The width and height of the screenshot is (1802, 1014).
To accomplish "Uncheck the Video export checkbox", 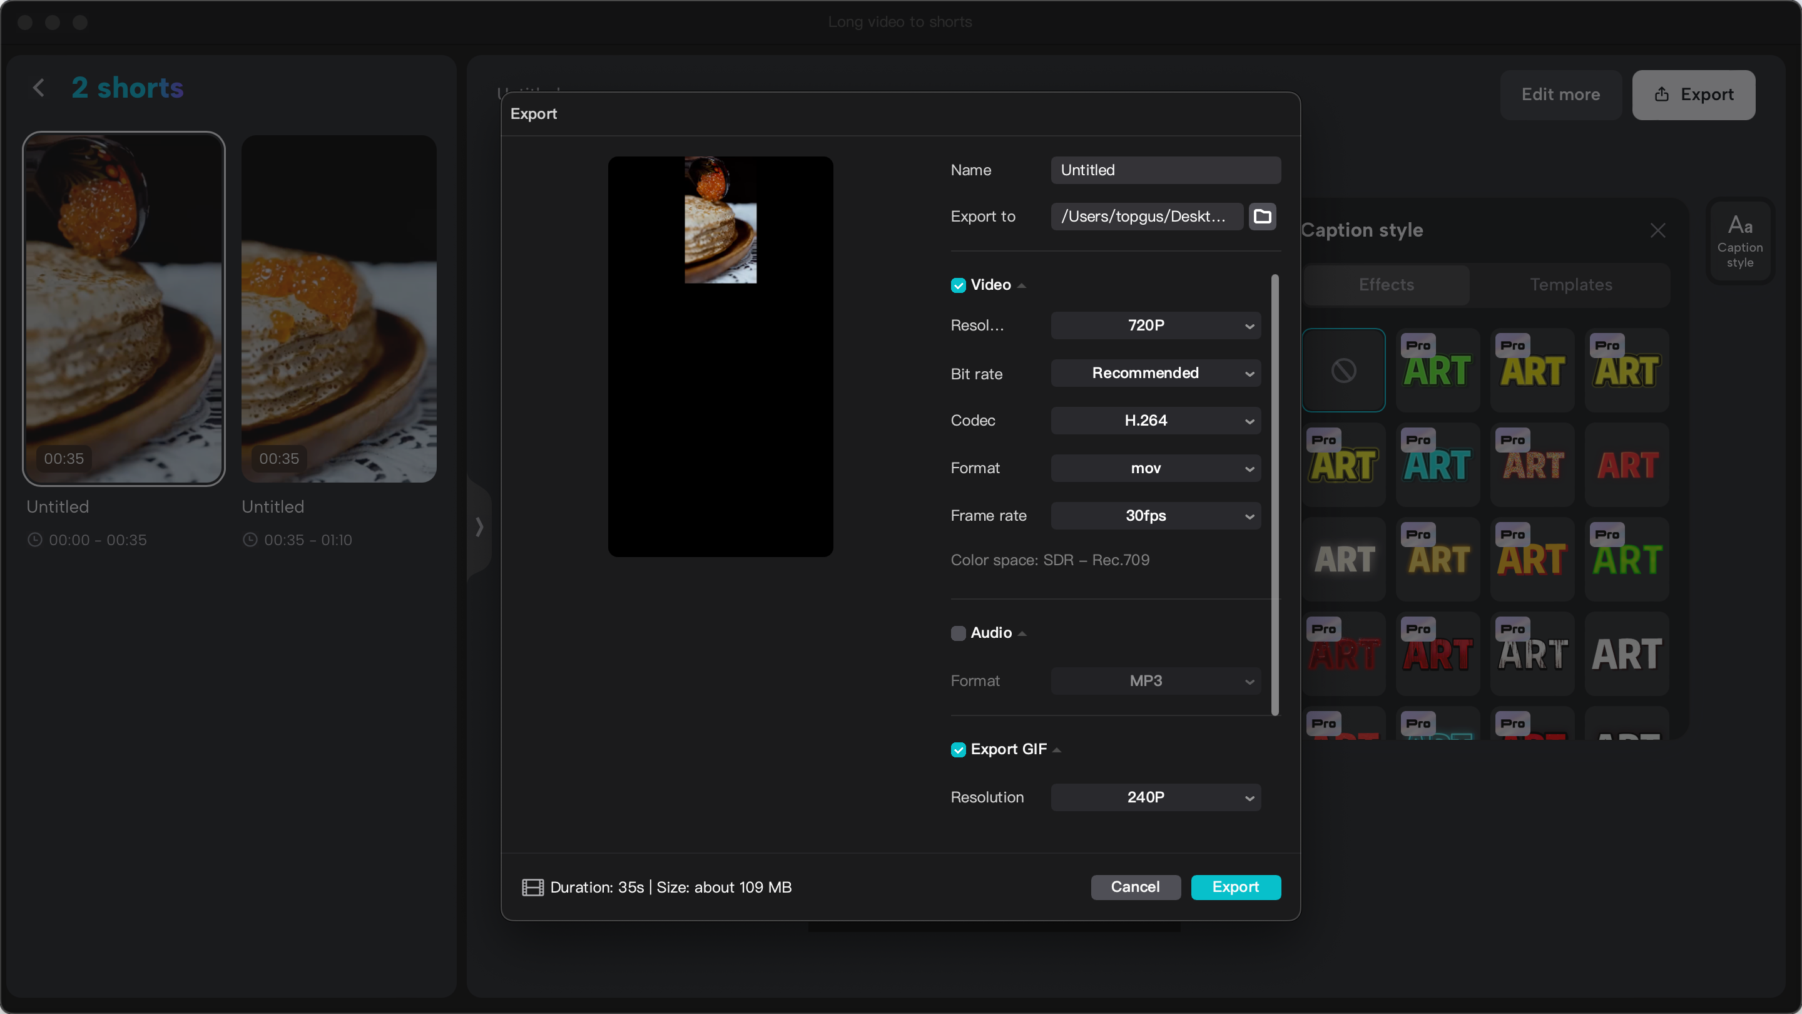I will click(x=958, y=285).
